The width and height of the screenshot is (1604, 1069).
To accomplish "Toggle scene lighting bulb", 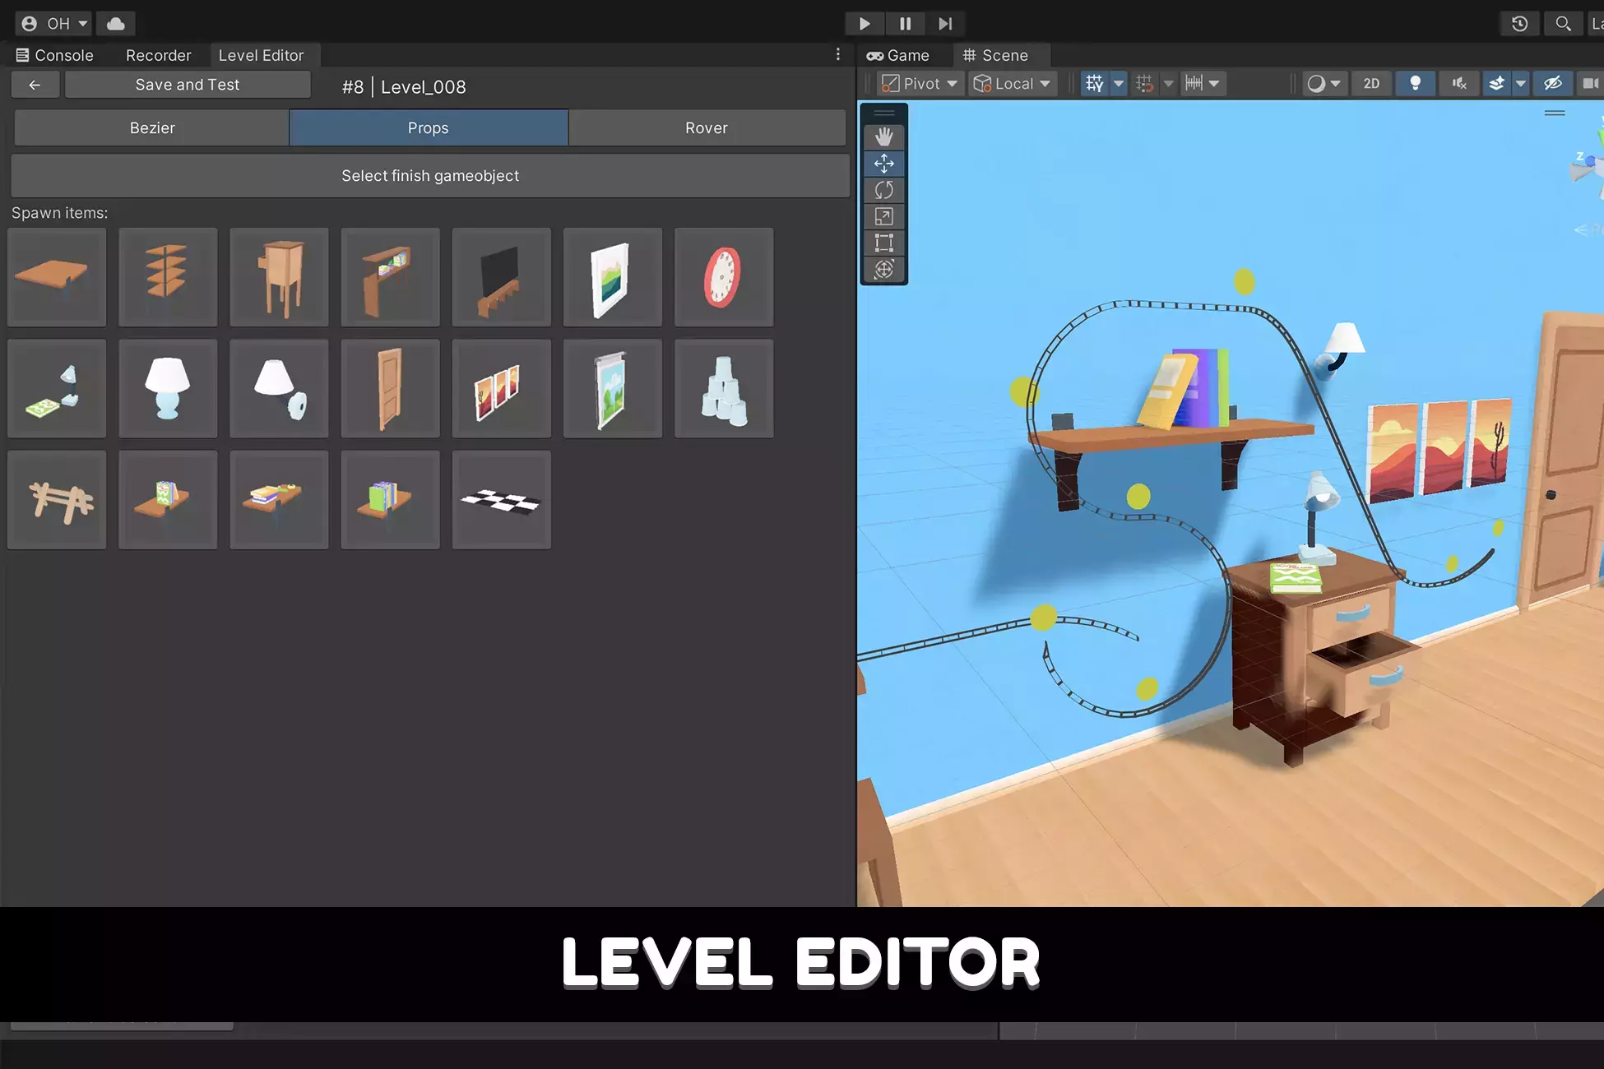I will pos(1415,84).
